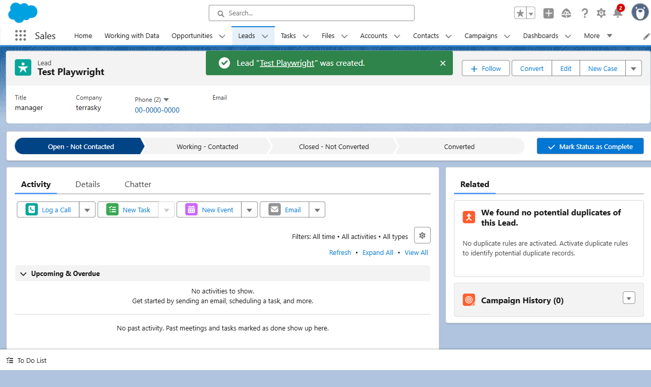Open the Setup gear icon
The image size is (651, 387).
click(x=601, y=13)
